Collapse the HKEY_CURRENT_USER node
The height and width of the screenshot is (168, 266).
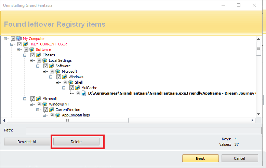(12, 44)
